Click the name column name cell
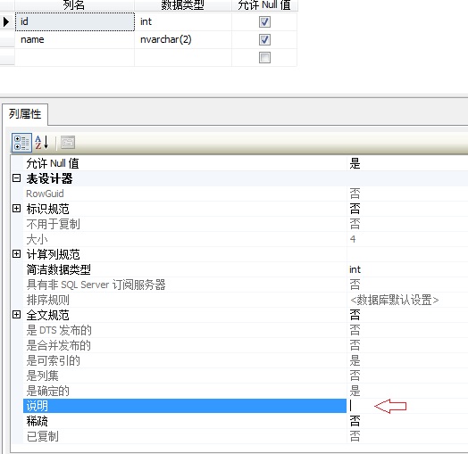This screenshot has height=454, width=468. [75, 39]
